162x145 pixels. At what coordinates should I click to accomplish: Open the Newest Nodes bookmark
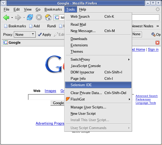click(143, 26)
